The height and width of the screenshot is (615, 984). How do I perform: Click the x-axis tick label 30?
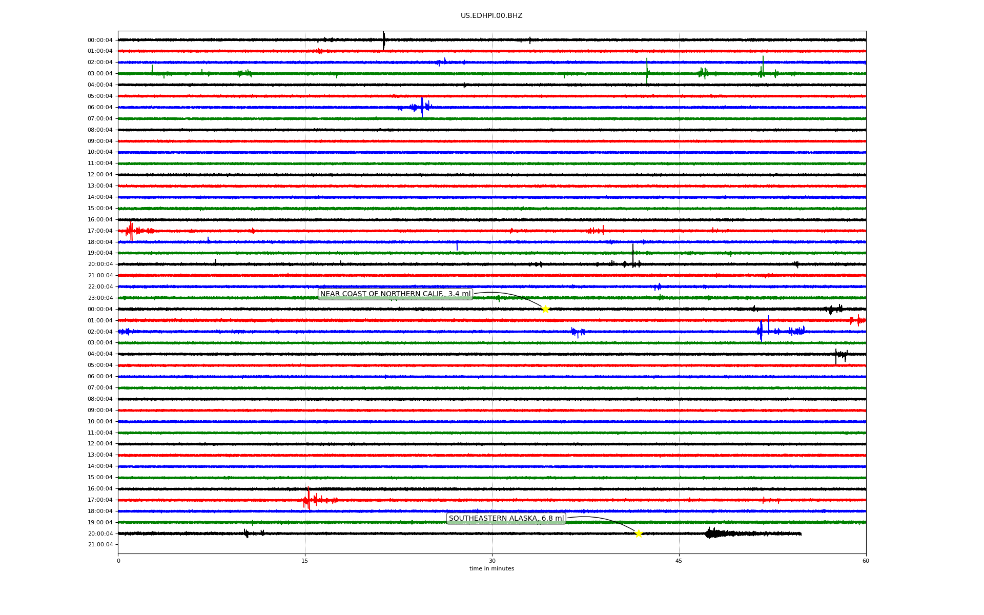pyautogui.click(x=492, y=561)
